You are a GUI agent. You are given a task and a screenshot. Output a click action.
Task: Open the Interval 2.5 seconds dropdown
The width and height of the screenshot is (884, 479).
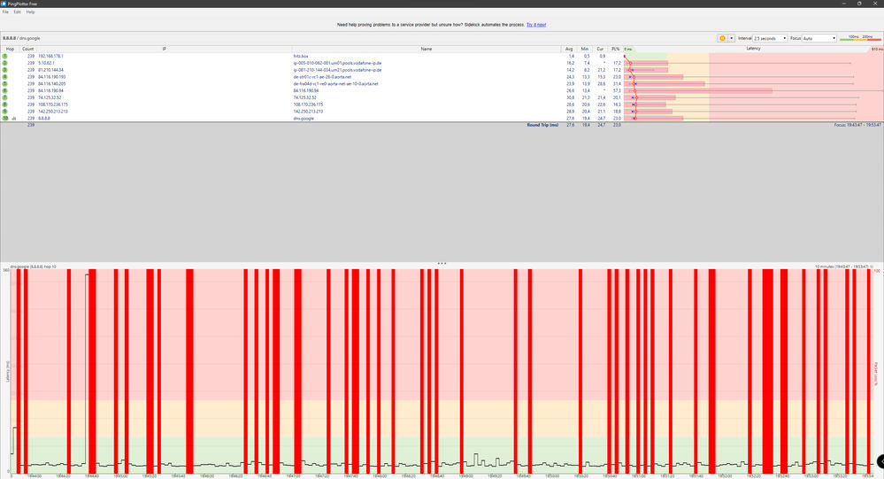770,38
